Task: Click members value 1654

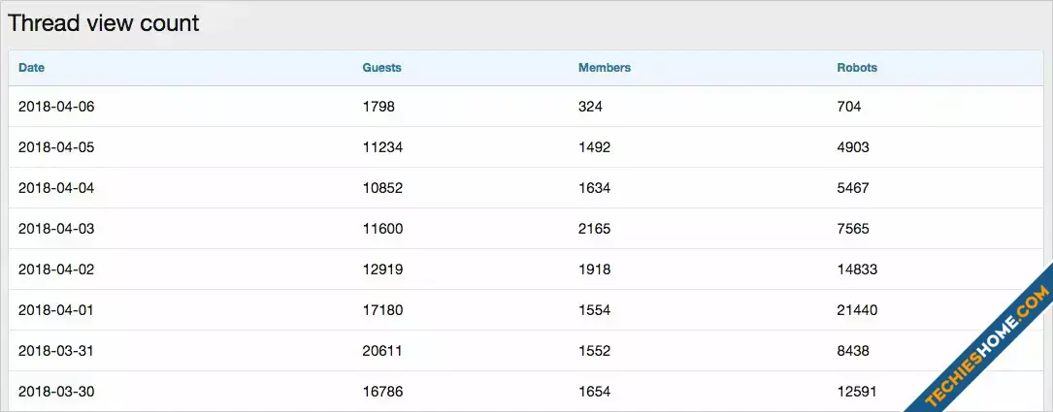Action: 594,392
